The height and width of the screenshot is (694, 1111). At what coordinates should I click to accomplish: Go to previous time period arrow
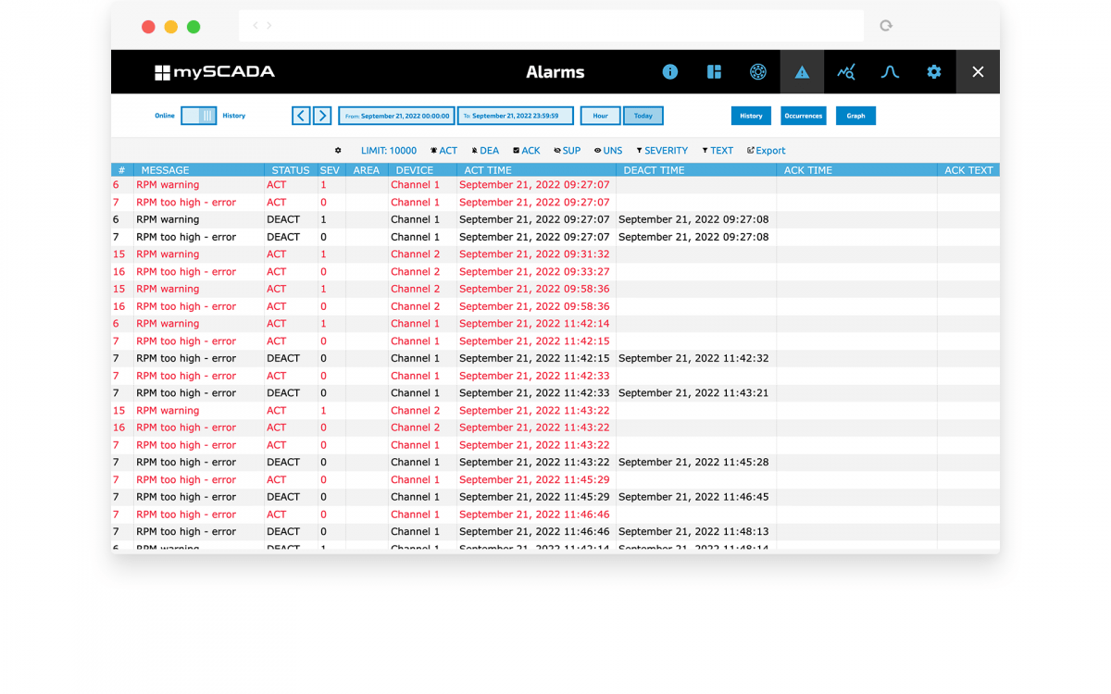tap(301, 116)
